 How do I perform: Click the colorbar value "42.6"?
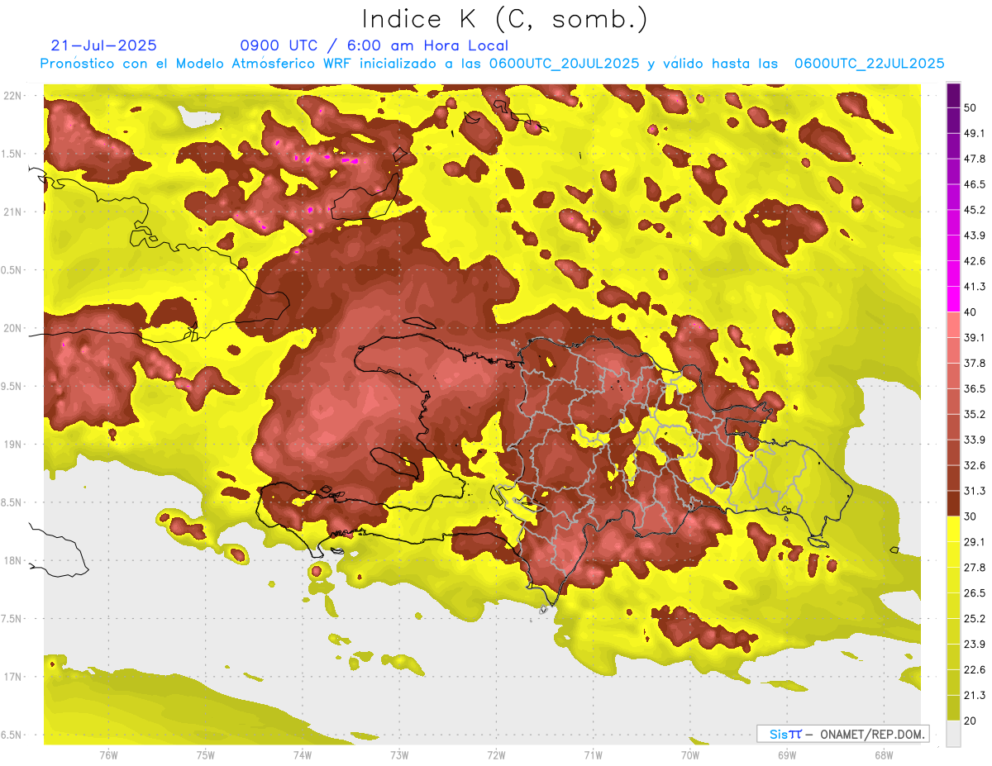(x=975, y=261)
